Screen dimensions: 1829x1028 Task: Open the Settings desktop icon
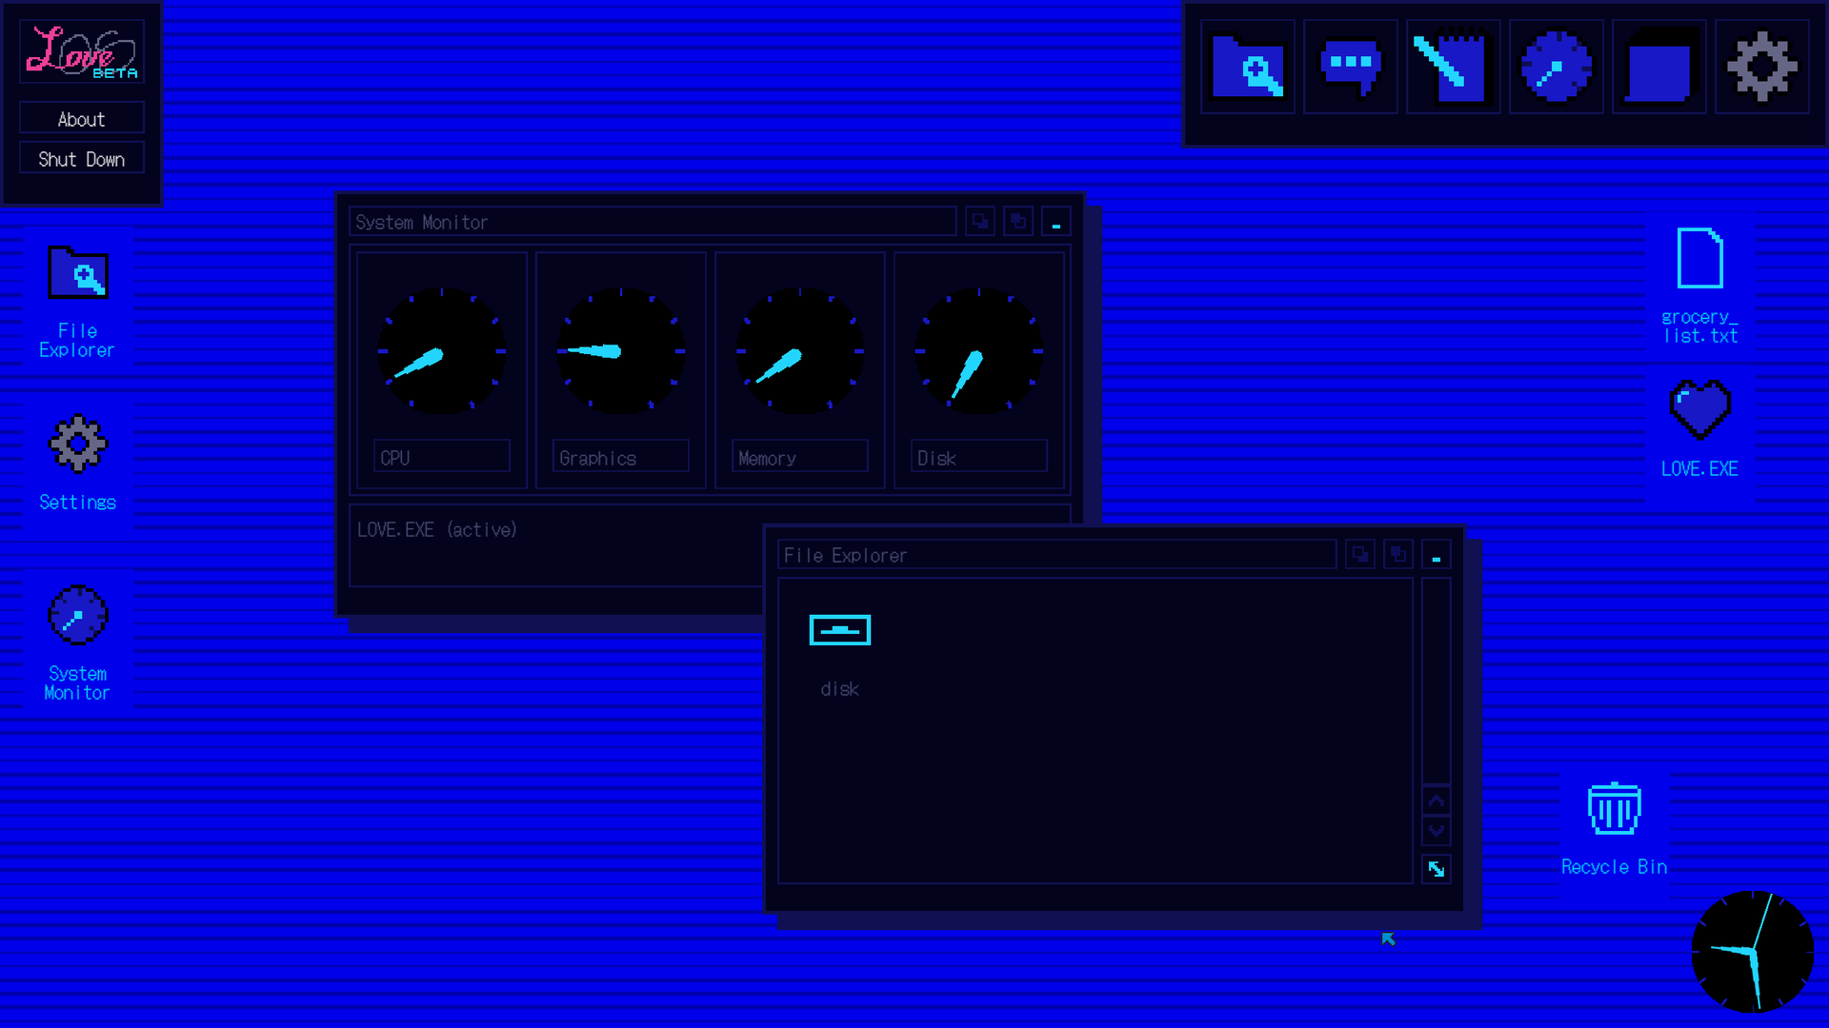pos(78,464)
